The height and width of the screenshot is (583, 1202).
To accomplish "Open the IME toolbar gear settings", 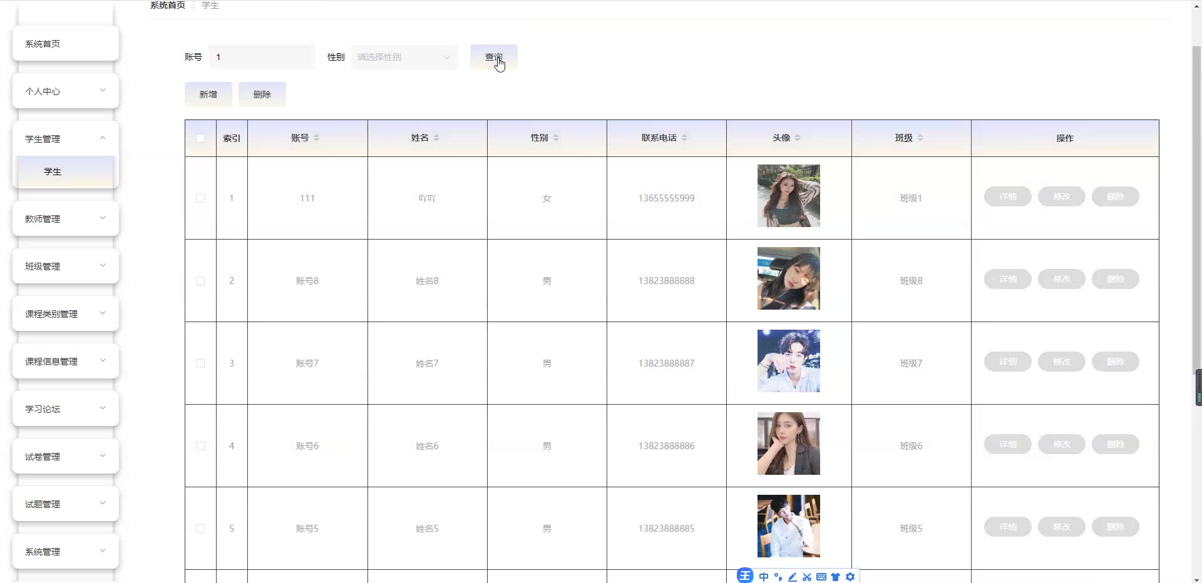I will pos(850,577).
